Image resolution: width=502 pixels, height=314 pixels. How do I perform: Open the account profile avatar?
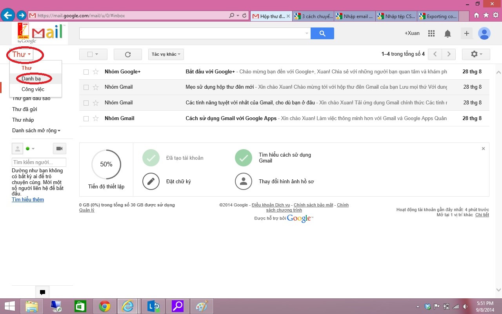click(484, 33)
